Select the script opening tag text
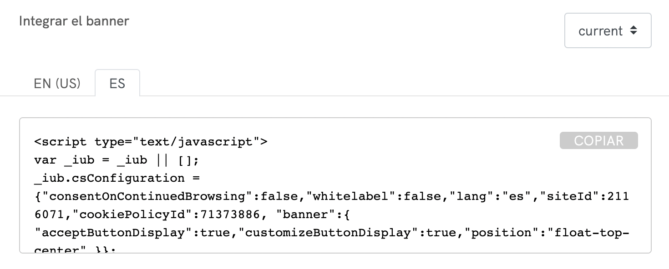The image size is (669, 269). click(x=150, y=141)
